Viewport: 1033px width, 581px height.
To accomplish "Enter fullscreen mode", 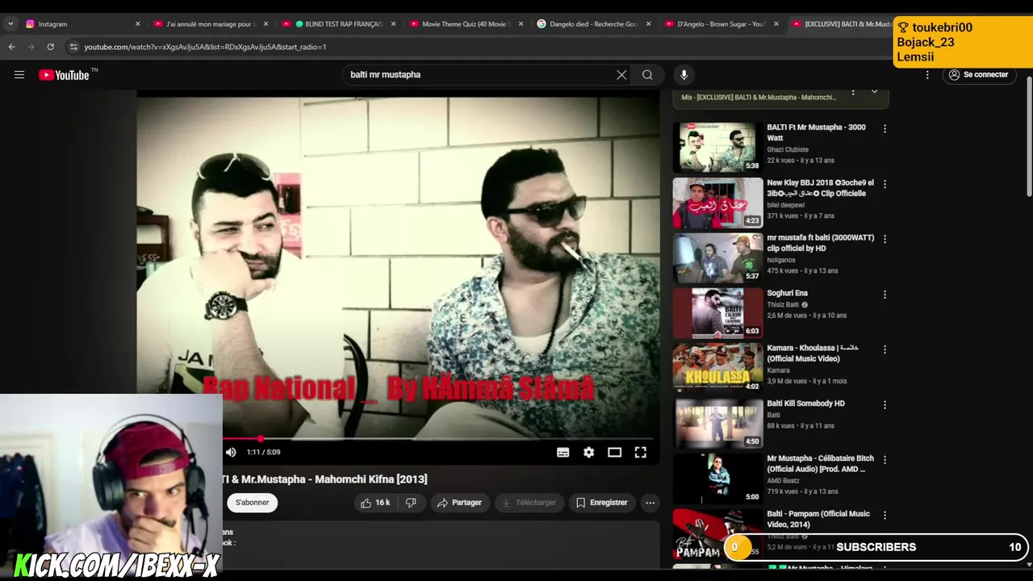I will (x=641, y=453).
